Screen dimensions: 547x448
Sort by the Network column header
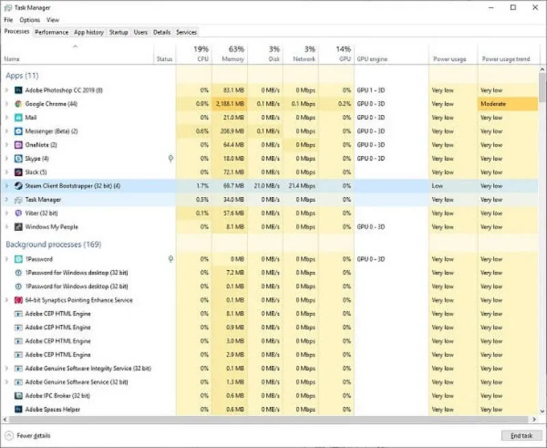[301, 54]
